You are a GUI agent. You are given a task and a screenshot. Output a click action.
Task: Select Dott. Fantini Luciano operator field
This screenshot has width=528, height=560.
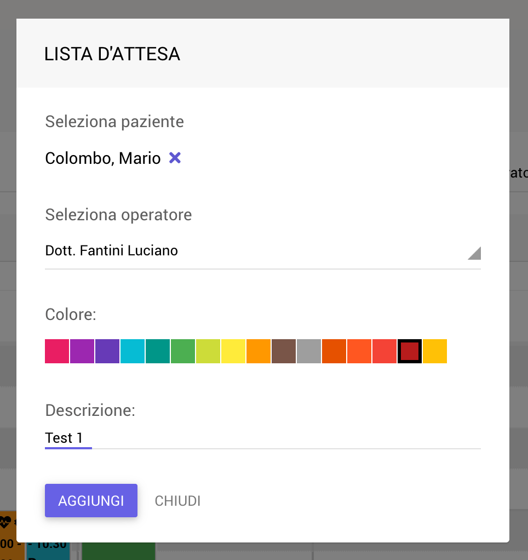[x=263, y=251]
